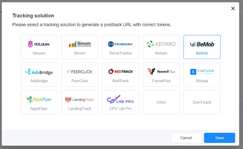Select the "Other" tracking option

tap(161, 102)
